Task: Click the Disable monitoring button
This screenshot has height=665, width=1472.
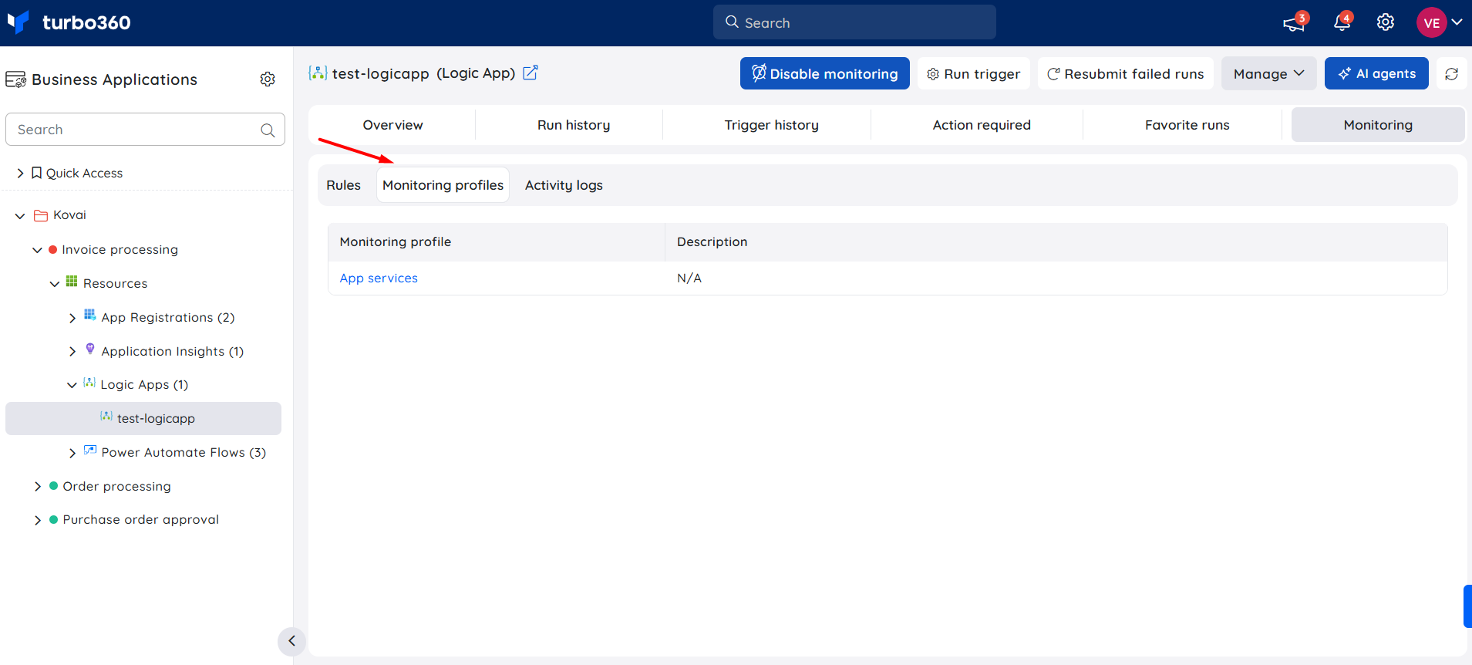Action: pyautogui.click(x=824, y=73)
